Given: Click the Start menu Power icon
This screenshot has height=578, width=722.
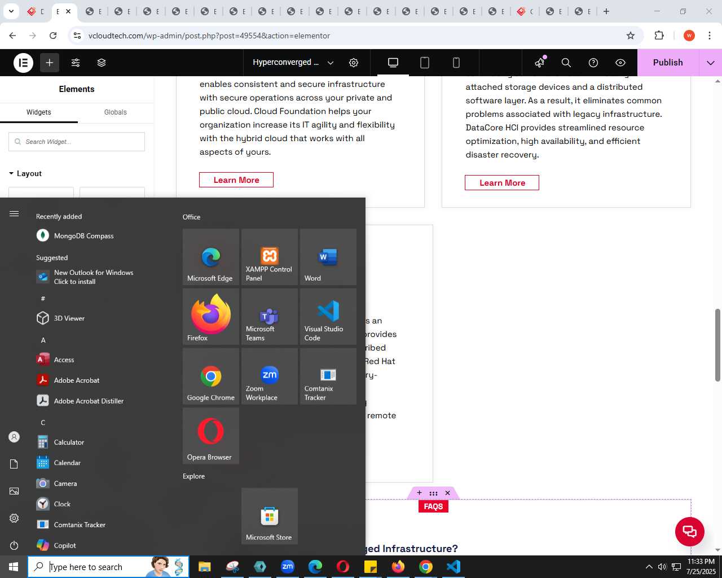Looking at the screenshot, I should click(x=14, y=545).
